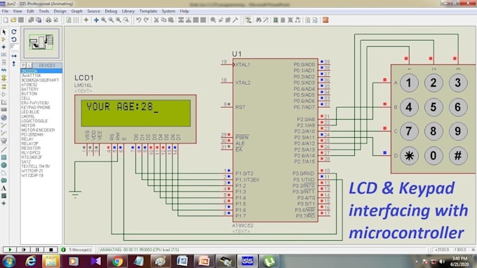Select the 2D text 'A' tool
The height and width of the screenshot is (268, 477).
(4, 188)
